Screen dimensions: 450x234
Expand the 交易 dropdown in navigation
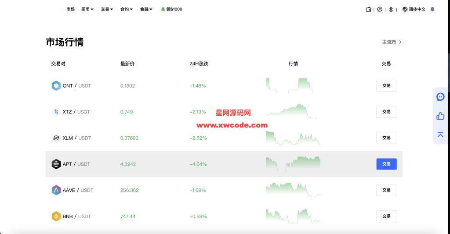[x=107, y=9]
